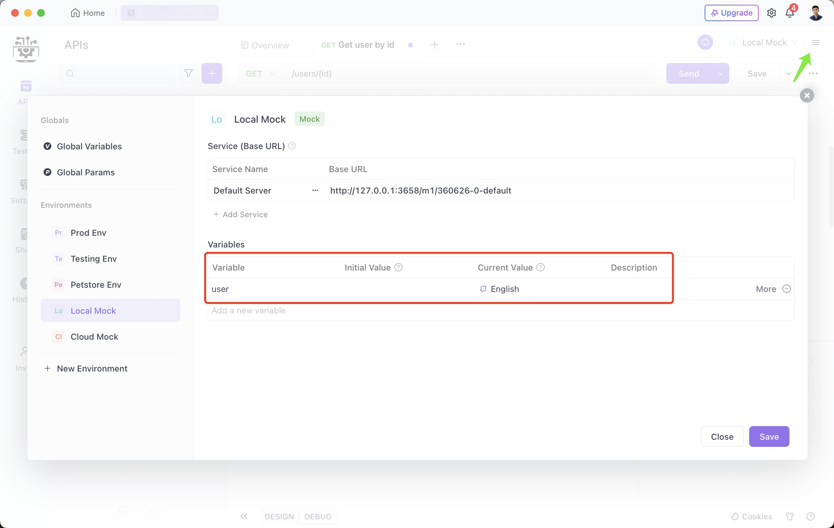Toggle the Mock badge on Local Mock
The height and width of the screenshot is (528, 834).
click(x=309, y=118)
